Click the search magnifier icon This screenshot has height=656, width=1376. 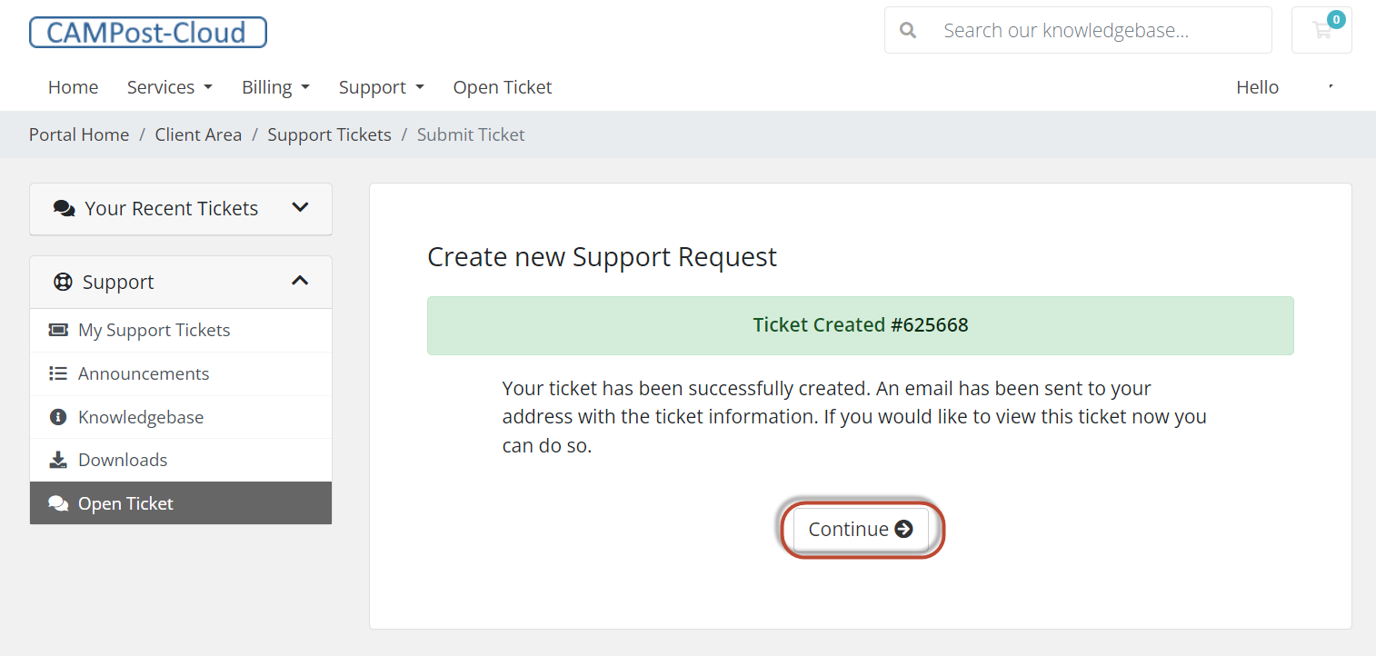907,31
